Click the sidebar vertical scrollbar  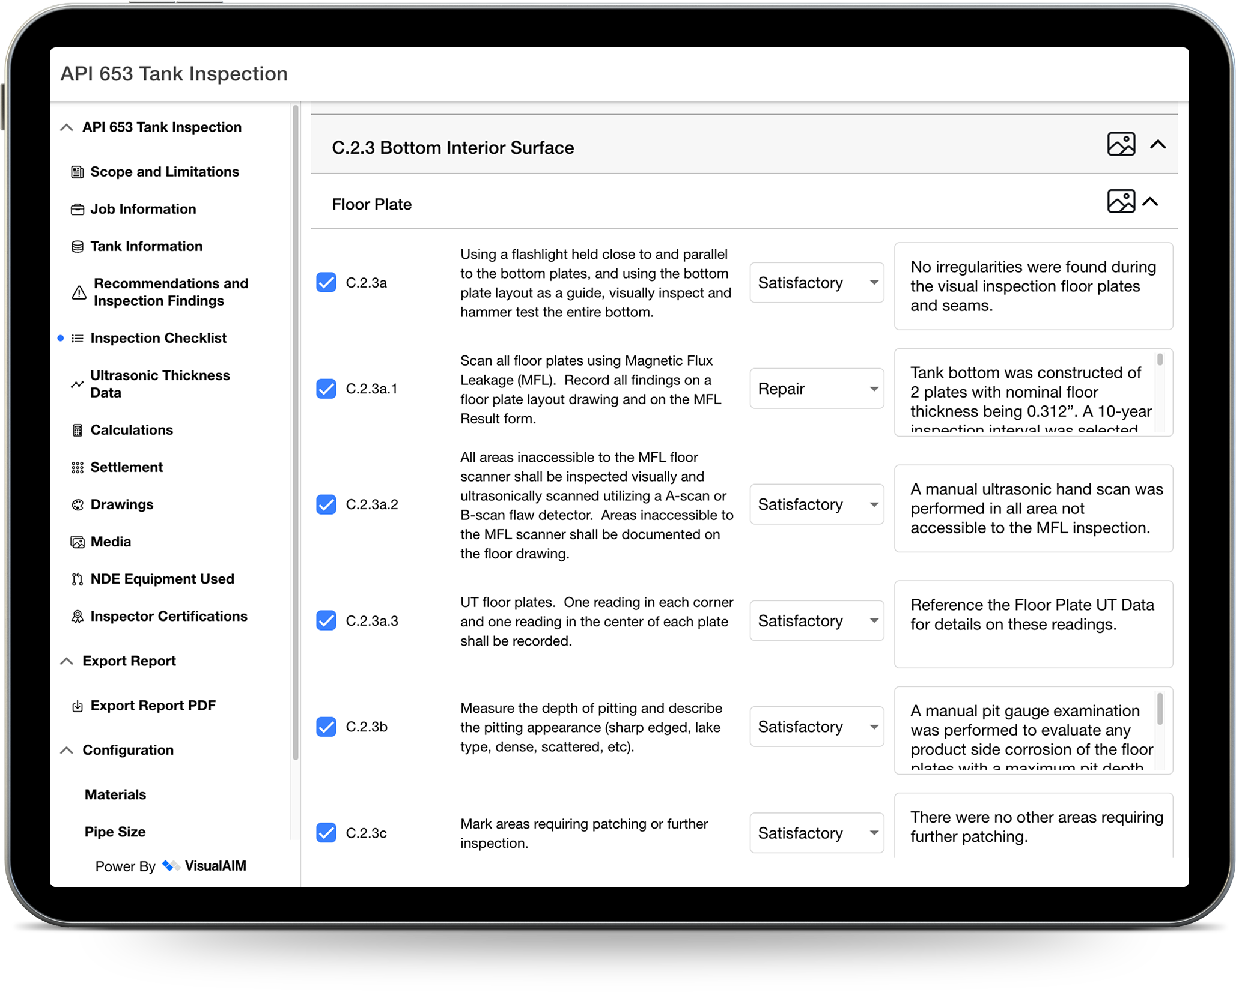295,432
